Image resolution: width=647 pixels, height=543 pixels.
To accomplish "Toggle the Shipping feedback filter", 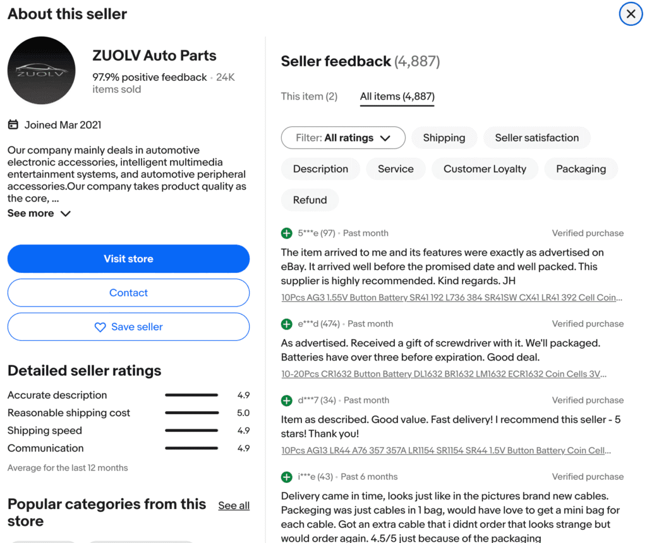I will 444,138.
